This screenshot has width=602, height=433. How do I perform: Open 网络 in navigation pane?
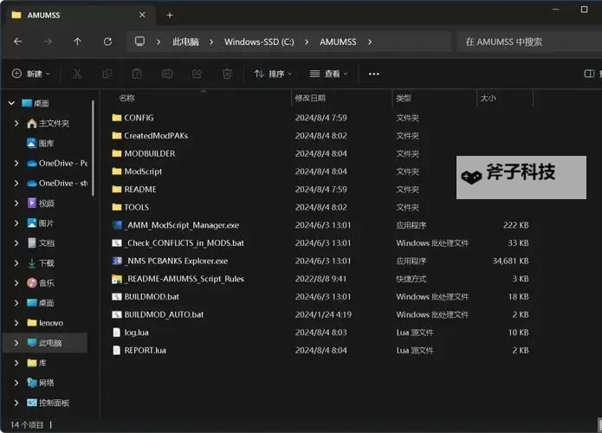(x=41, y=383)
